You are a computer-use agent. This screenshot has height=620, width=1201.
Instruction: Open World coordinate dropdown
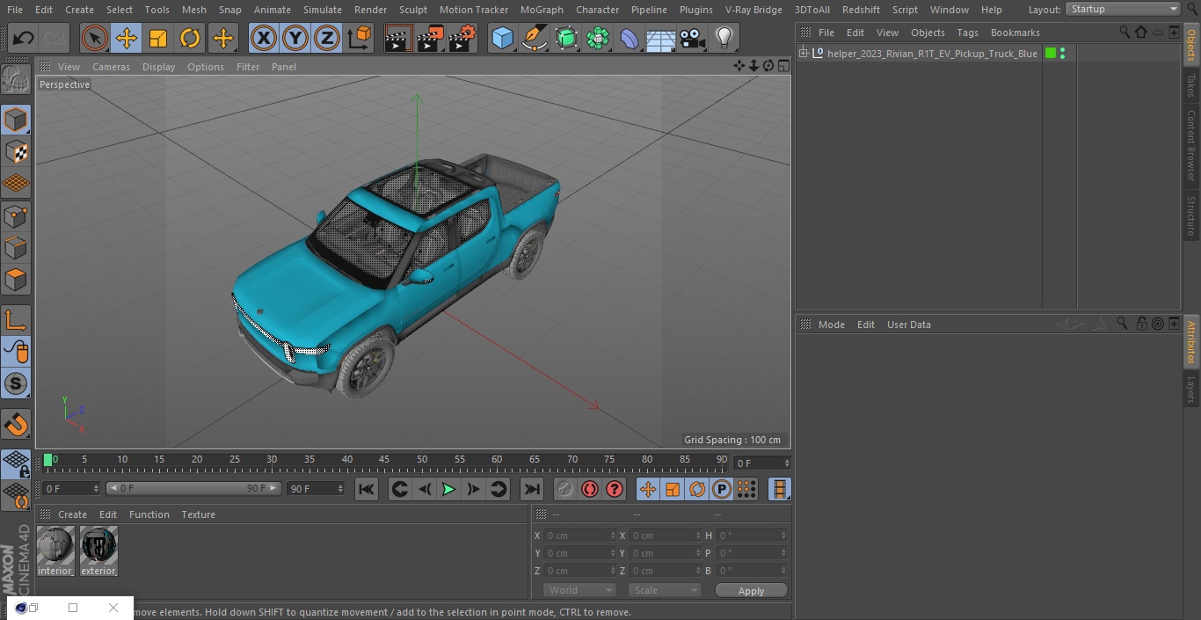(x=579, y=590)
